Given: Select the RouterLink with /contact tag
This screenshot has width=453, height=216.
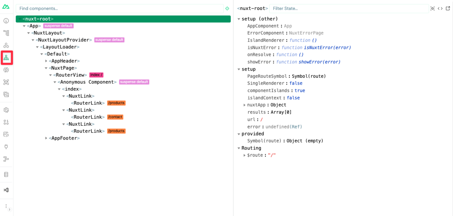Looking at the screenshot, I should (x=123, y=117).
